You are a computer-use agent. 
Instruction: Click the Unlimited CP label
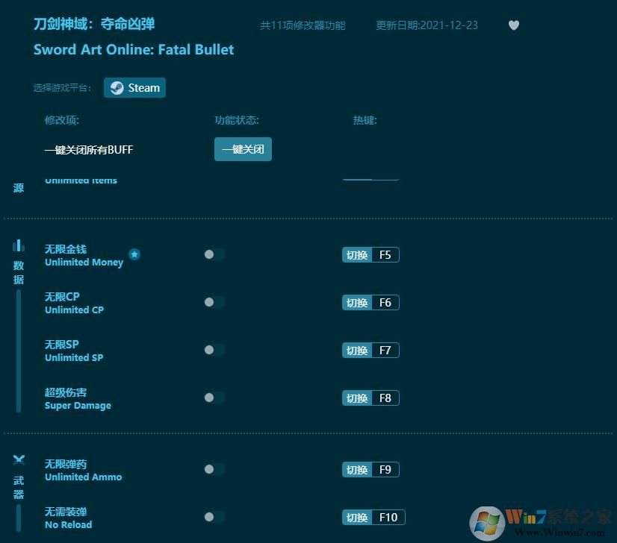pyautogui.click(x=75, y=310)
